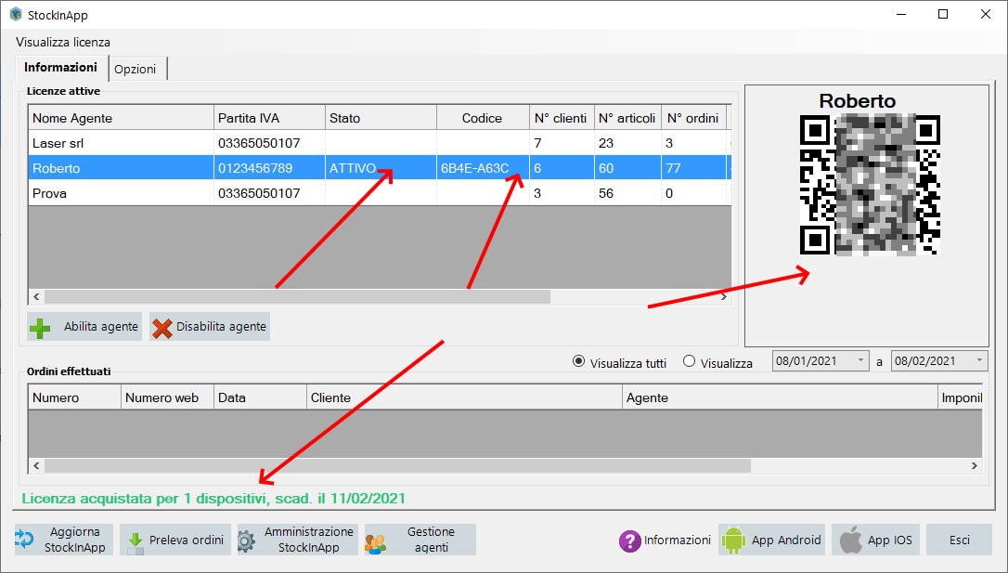
Task: Click the gear icon for Amministrazione StockInApp
Action: [x=246, y=541]
